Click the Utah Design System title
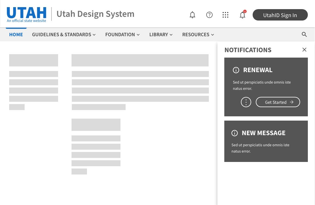The height and width of the screenshot is (205, 315). click(x=95, y=14)
